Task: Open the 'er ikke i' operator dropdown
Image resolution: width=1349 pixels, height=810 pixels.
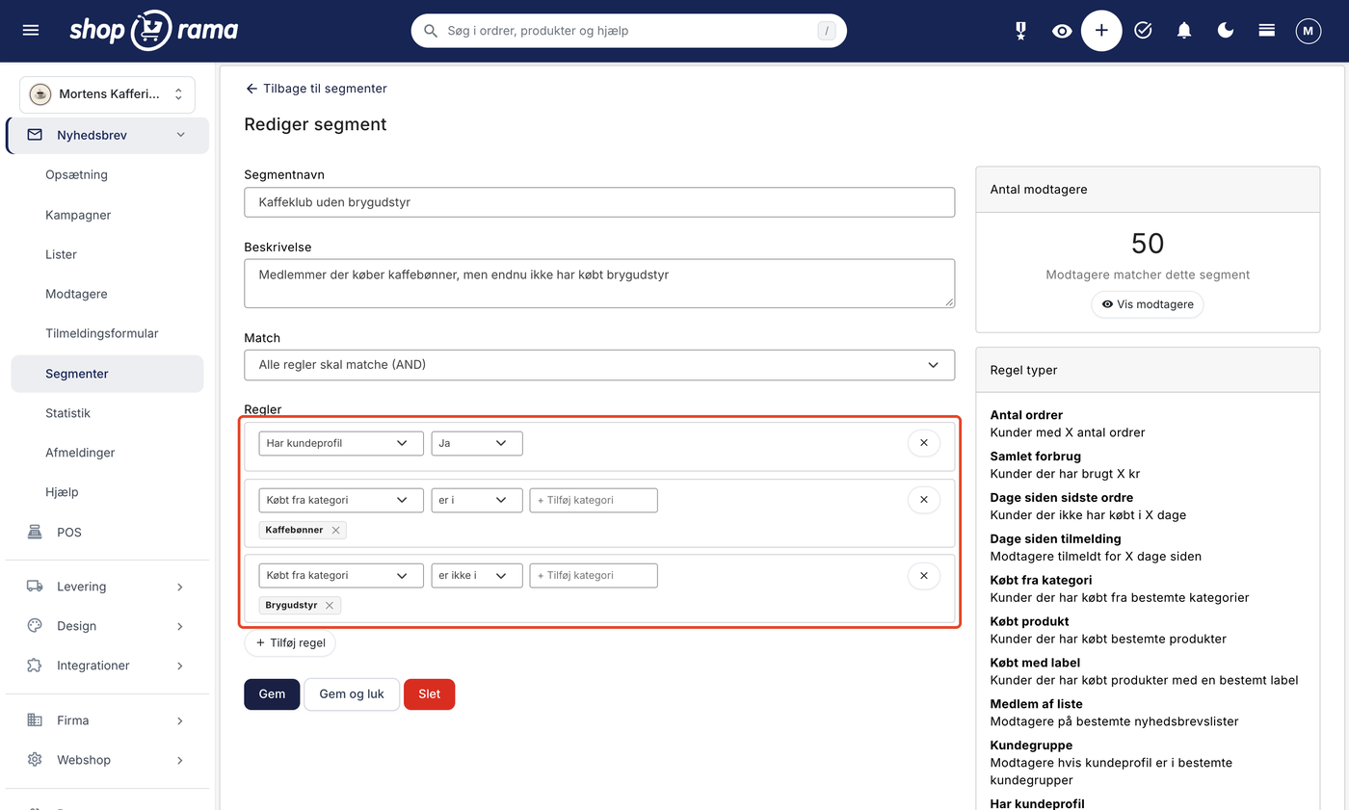Action: (477, 575)
